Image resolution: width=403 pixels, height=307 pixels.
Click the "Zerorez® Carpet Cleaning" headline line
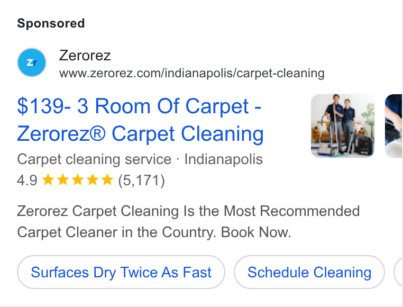[x=140, y=134]
